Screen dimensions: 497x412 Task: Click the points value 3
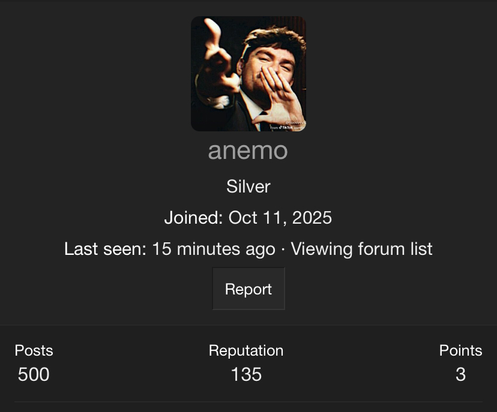pos(460,374)
